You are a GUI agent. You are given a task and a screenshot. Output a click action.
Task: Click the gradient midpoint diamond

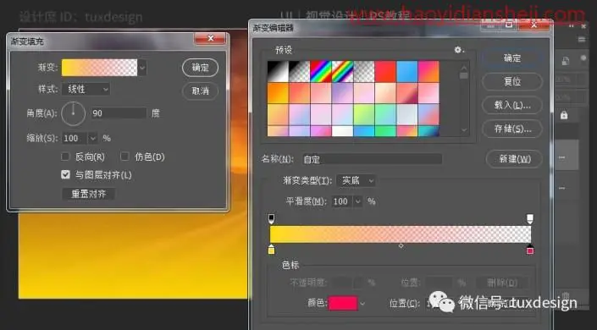coord(401,246)
